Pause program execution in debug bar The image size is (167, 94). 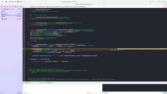click(x=29, y=83)
